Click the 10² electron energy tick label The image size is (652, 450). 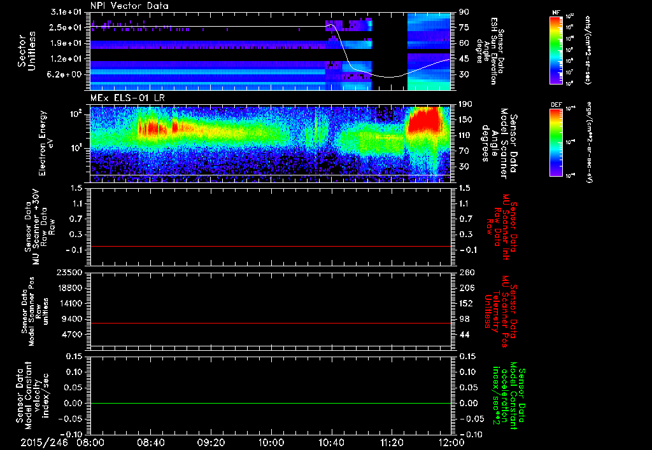(78, 114)
